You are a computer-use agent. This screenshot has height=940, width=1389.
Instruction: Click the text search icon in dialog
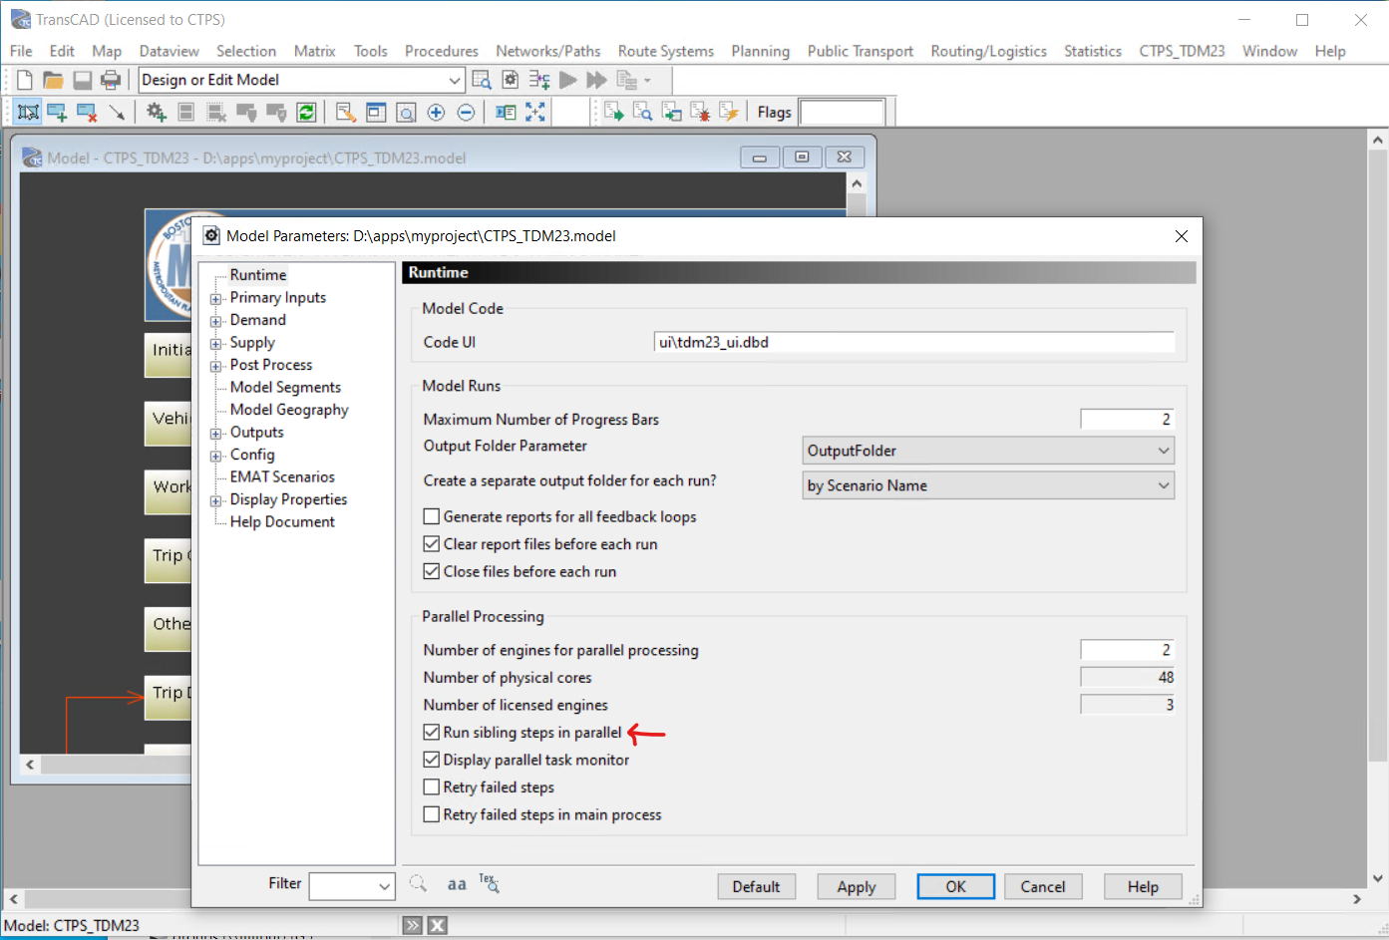pos(489,883)
